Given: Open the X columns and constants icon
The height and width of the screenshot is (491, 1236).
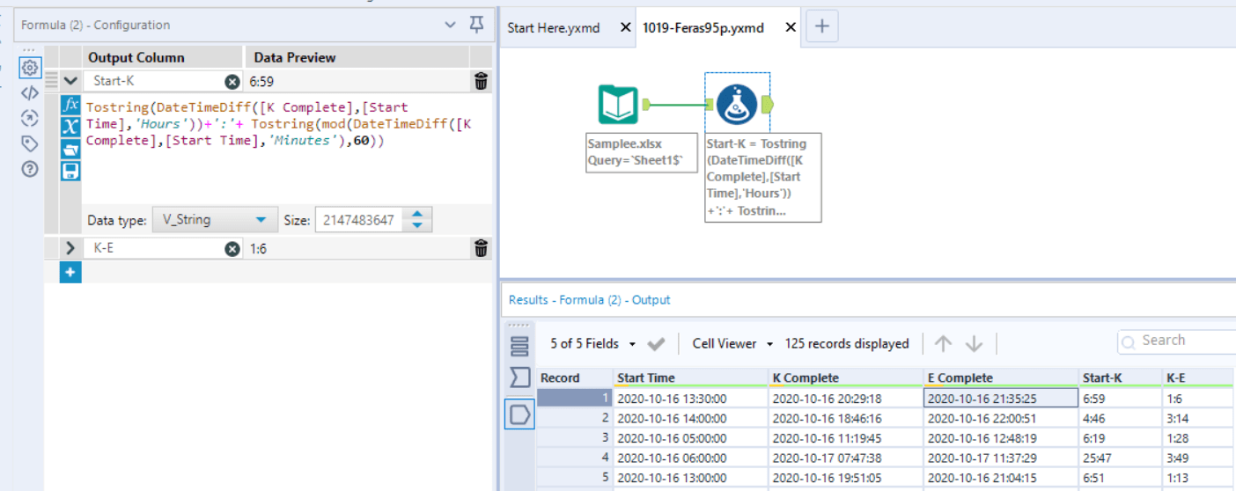Looking at the screenshot, I should (70, 127).
